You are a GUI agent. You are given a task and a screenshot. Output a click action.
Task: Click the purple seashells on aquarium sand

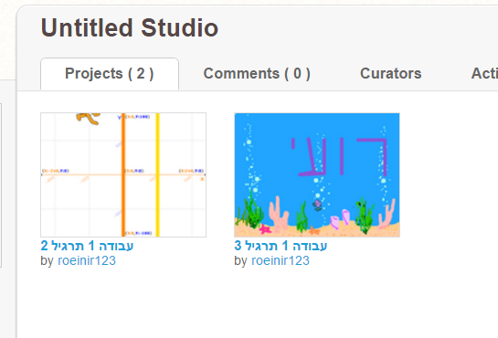coord(340,219)
